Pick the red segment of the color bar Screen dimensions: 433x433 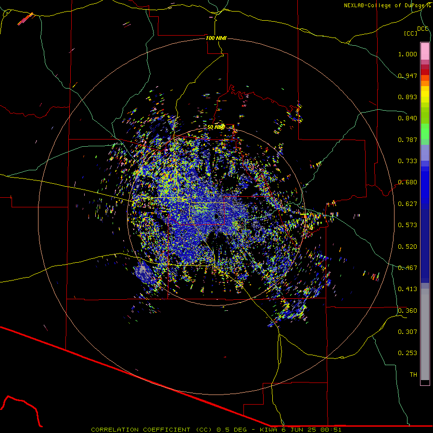pyautogui.click(x=425, y=72)
